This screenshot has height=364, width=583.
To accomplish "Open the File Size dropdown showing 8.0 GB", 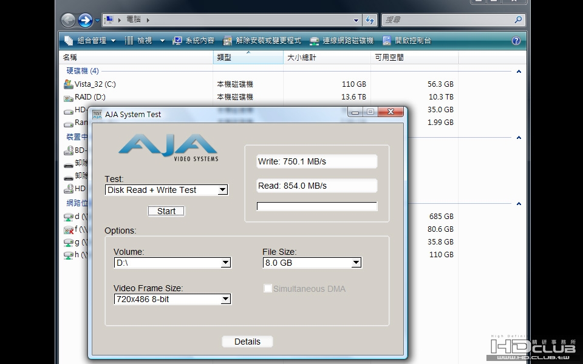I will [x=312, y=263].
